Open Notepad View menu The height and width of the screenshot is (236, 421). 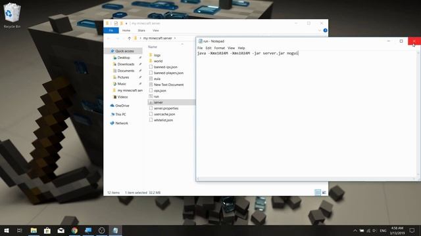coord(231,48)
